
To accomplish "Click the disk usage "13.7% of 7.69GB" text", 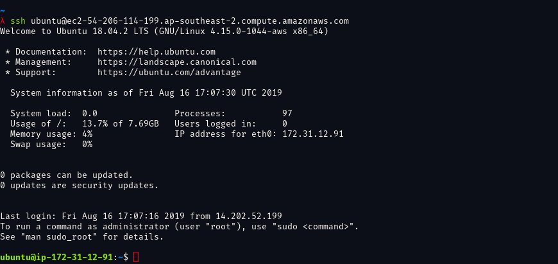I will pos(121,123).
